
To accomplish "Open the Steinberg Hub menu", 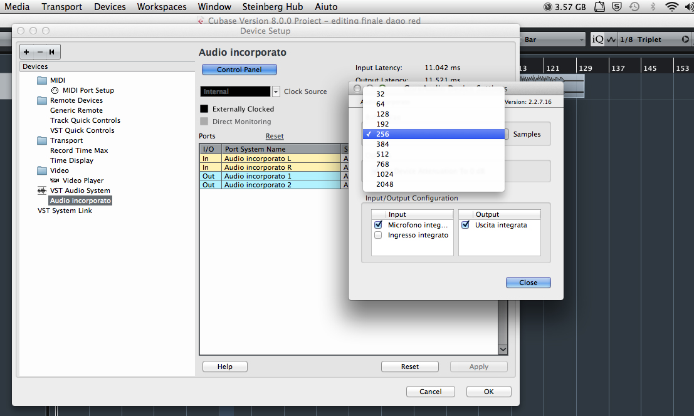I will point(273,7).
